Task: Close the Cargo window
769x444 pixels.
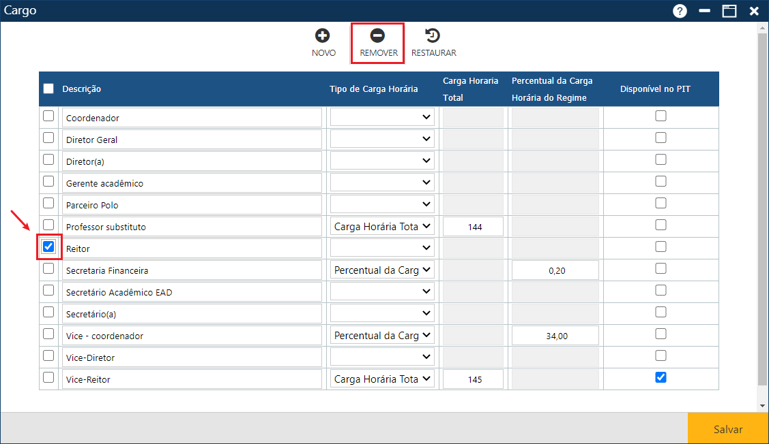Action: 754,11
